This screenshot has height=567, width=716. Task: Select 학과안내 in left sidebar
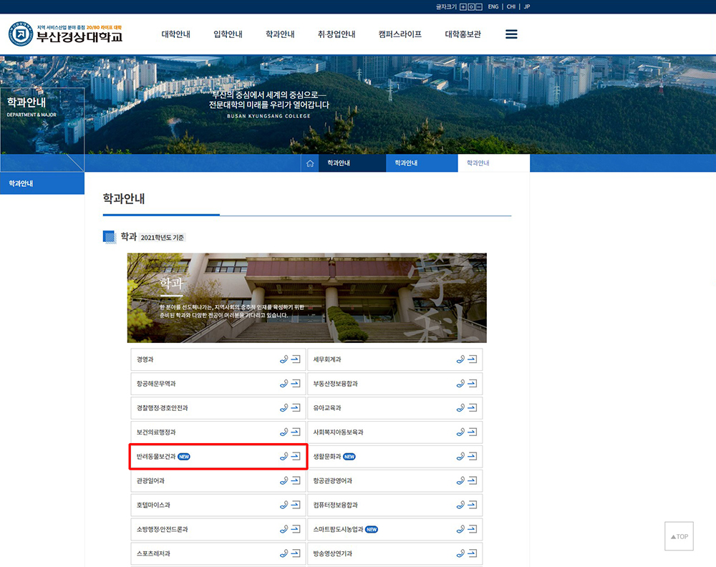[42, 183]
